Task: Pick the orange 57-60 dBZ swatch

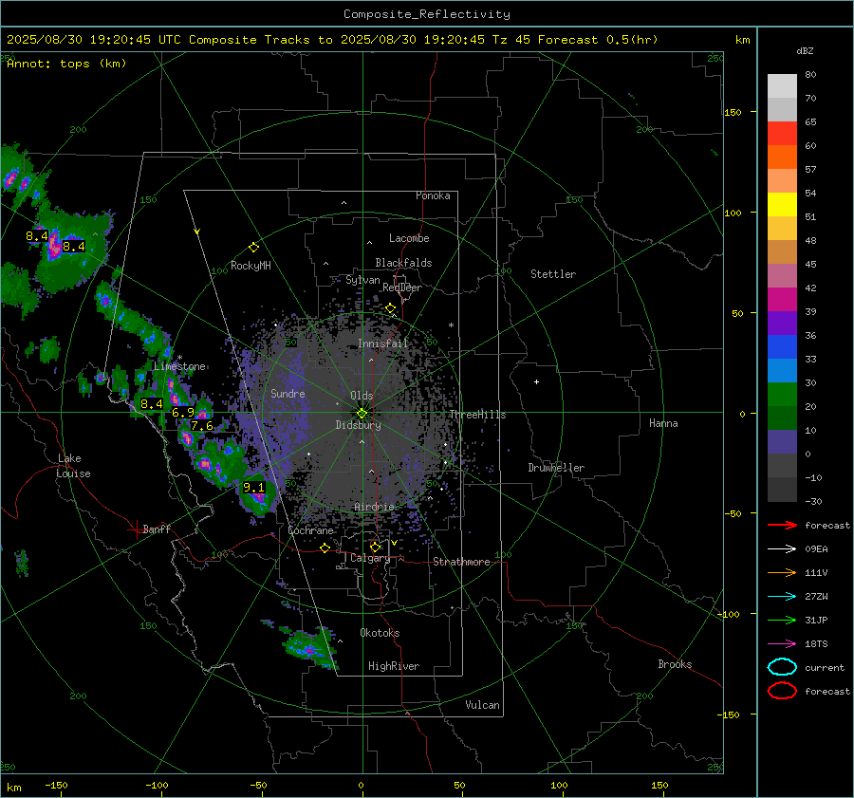Action: [x=782, y=157]
